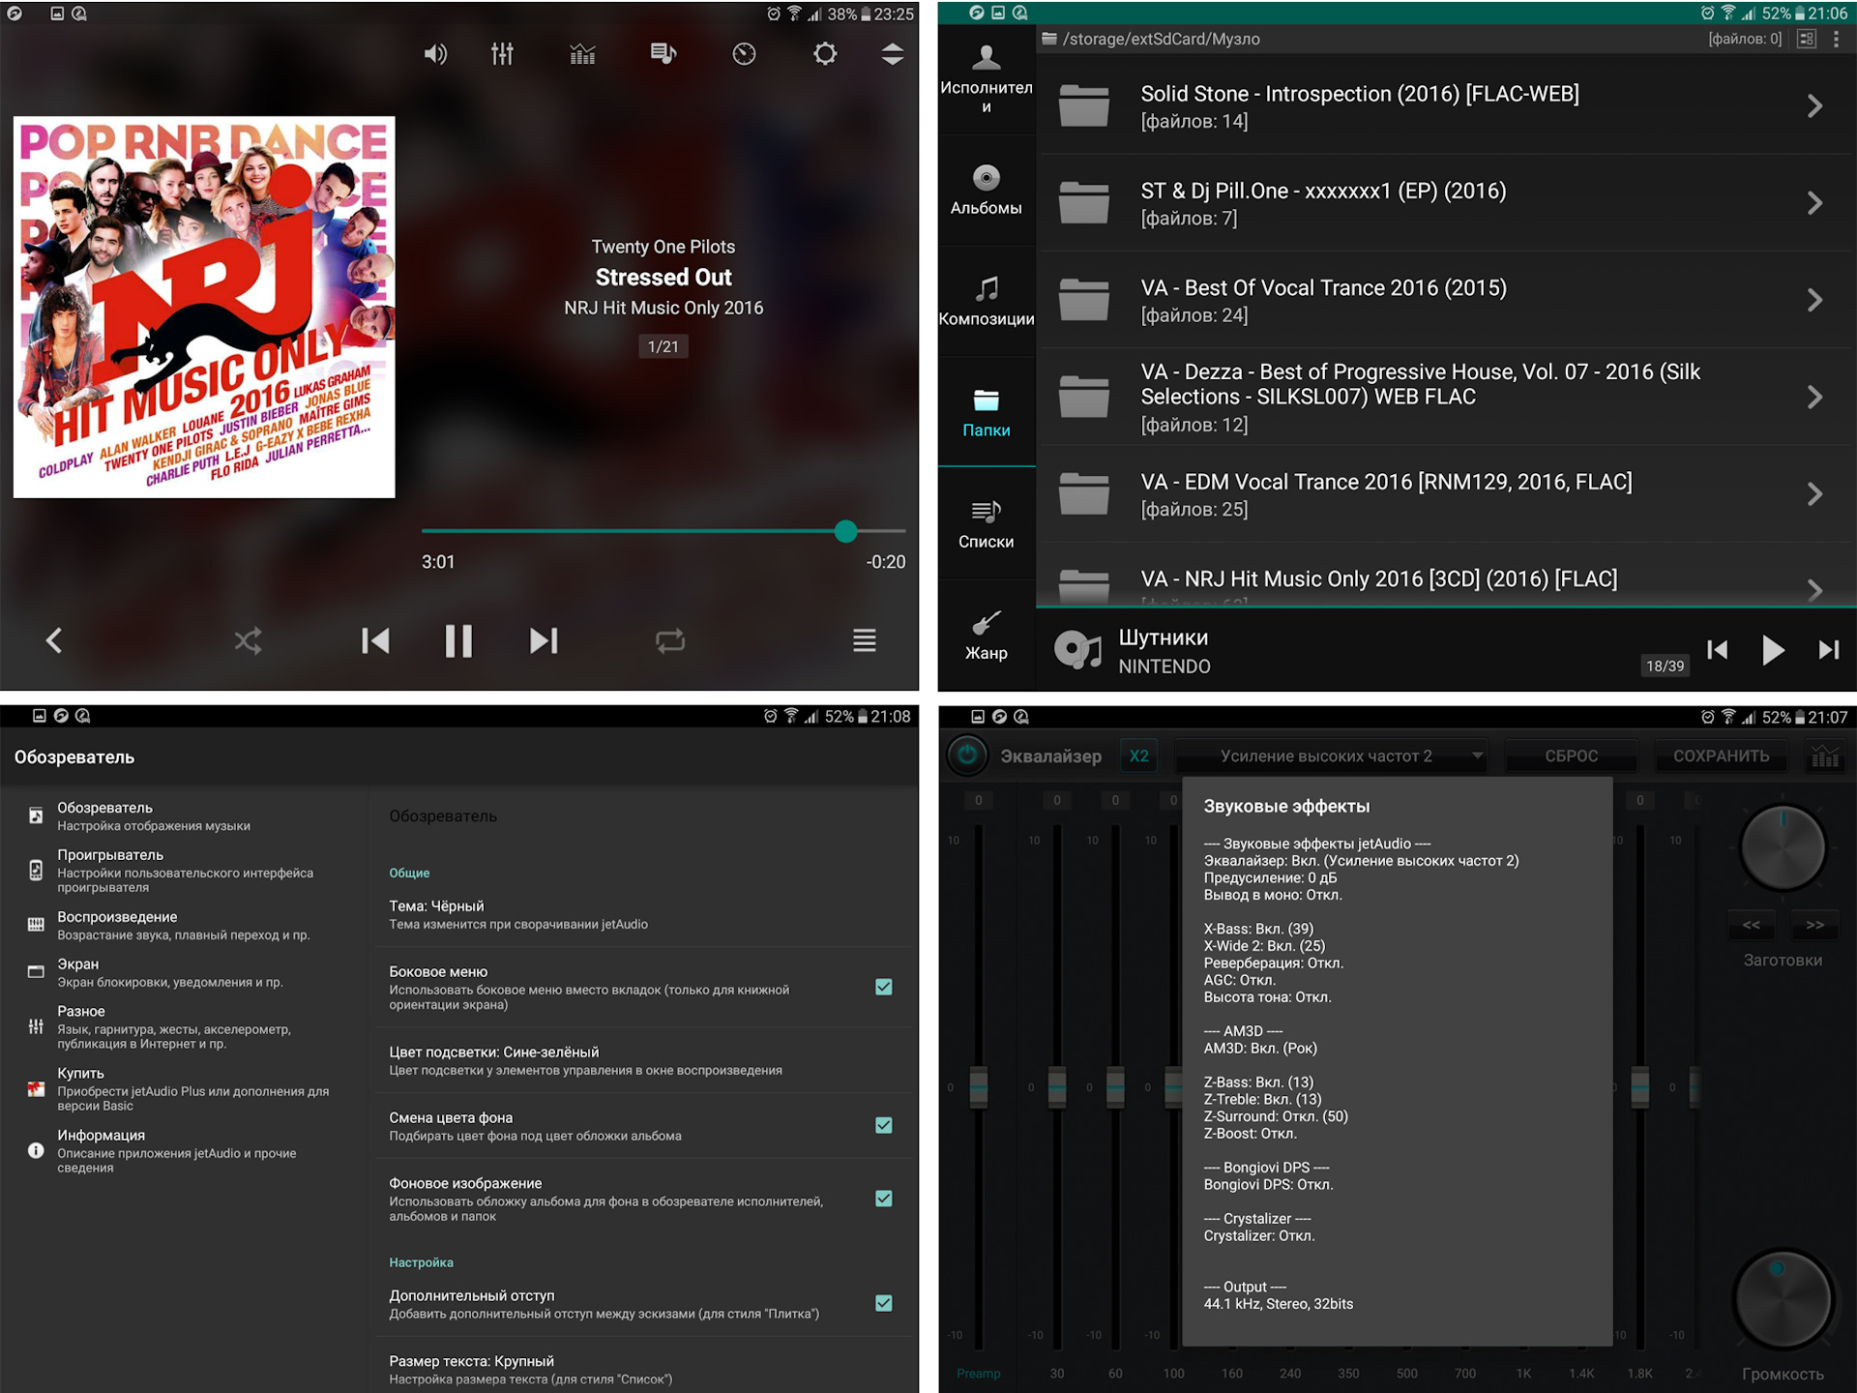Open the VA - NRJ Hit Music Only chevron

(1815, 590)
